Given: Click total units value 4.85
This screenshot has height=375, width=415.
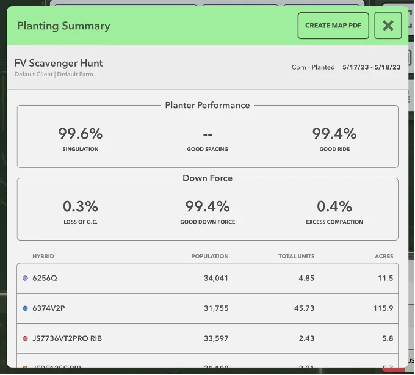Looking at the screenshot, I should click(306, 278).
